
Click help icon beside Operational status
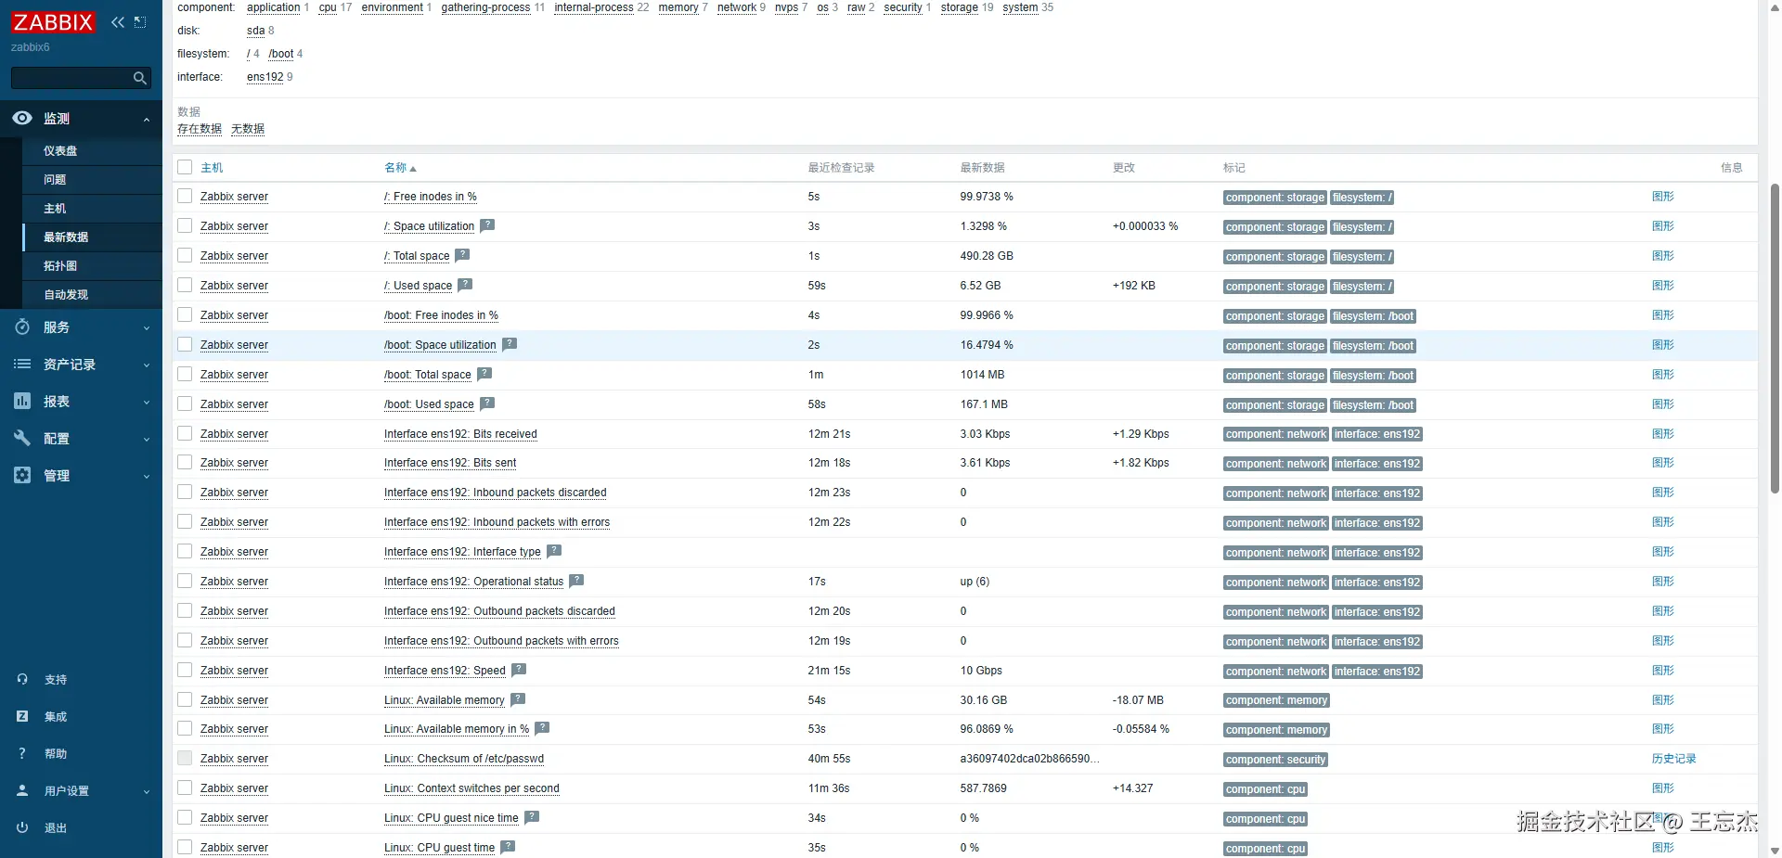[576, 581]
